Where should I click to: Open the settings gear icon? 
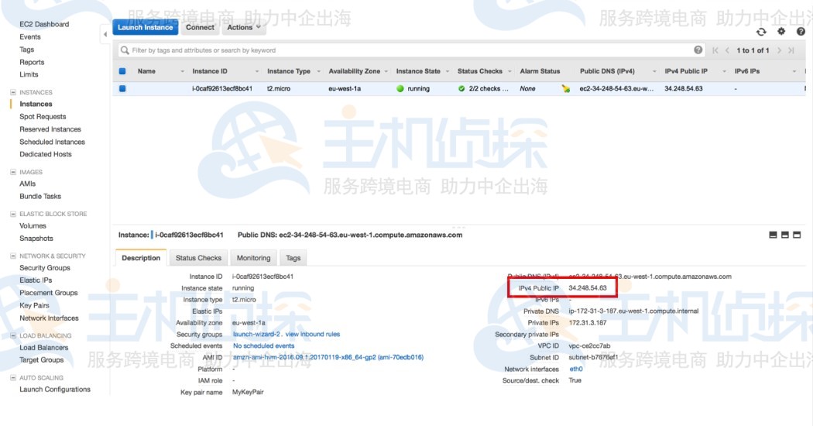(x=781, y=31)
